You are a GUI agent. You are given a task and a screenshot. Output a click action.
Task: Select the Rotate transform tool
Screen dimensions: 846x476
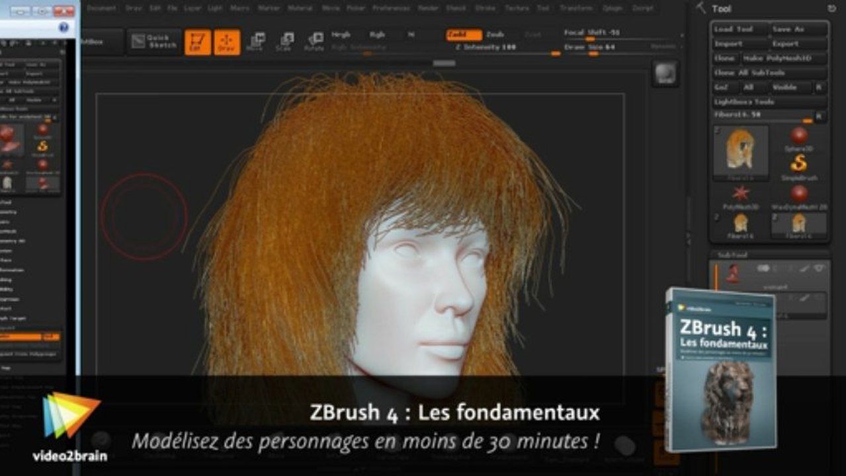click(x=314, y=42)
